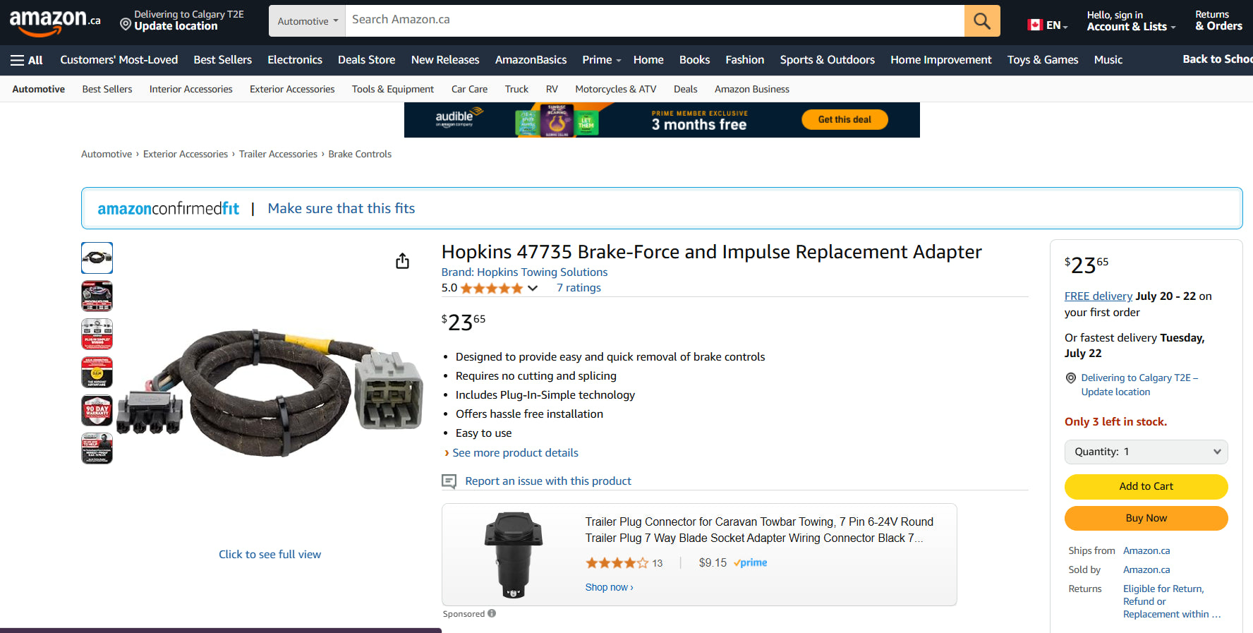
Task: Open Deals Store in the nav bar
Action: pos(366,60)
